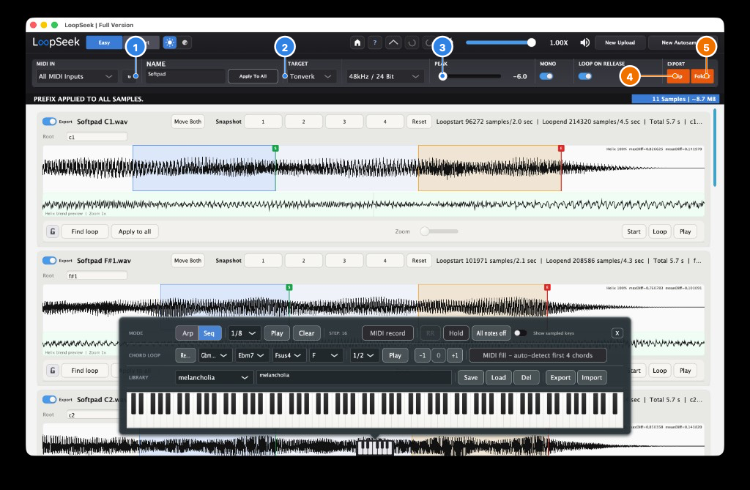This screenshot has height=490, width=750.
Task: Open the Tonverk target dropdown
Action: click(x=311, y=77)
